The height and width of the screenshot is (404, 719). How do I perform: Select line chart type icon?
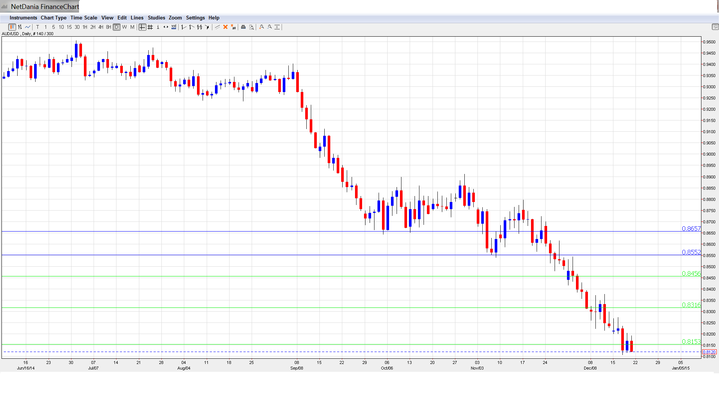[28, 27]
